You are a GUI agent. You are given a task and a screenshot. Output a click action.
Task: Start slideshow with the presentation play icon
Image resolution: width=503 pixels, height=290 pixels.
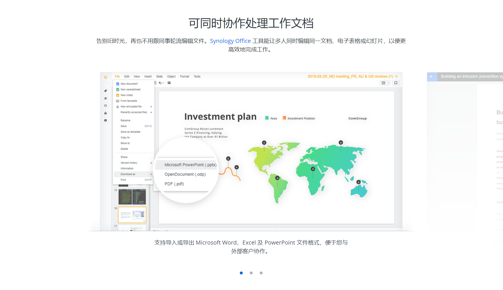click(383, 83)
